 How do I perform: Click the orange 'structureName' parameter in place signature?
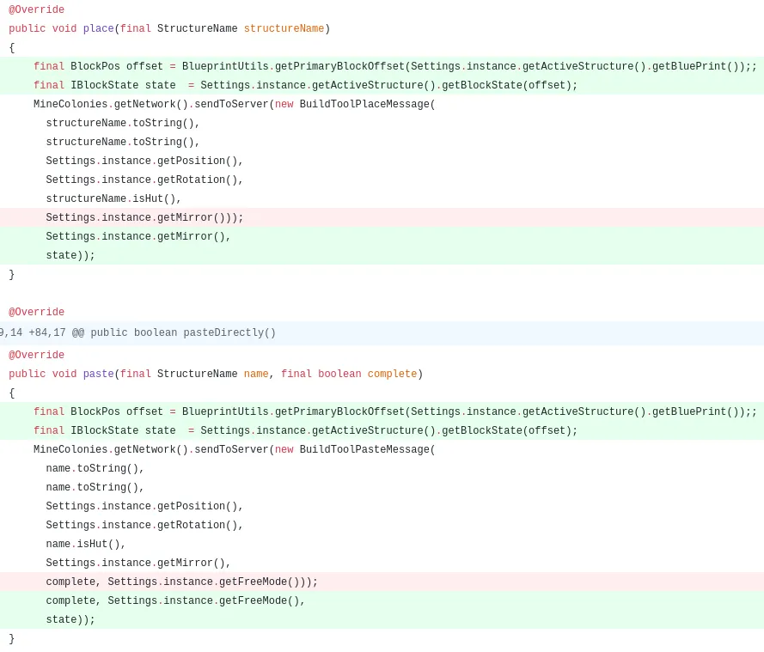tap(284, 28)
